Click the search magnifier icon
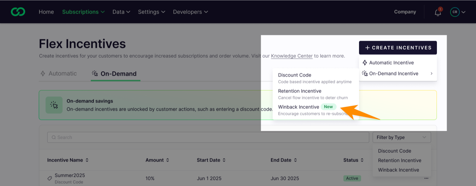The image size is (476, 186). (x=54, y=137)
